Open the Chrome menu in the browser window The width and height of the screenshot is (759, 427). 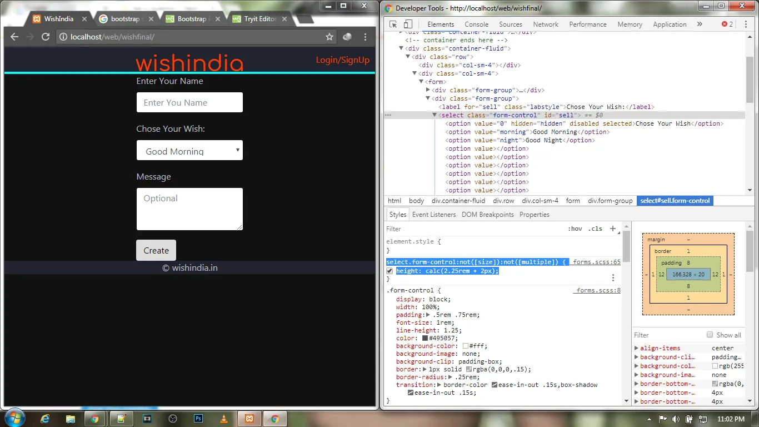[x=365, y=37]
